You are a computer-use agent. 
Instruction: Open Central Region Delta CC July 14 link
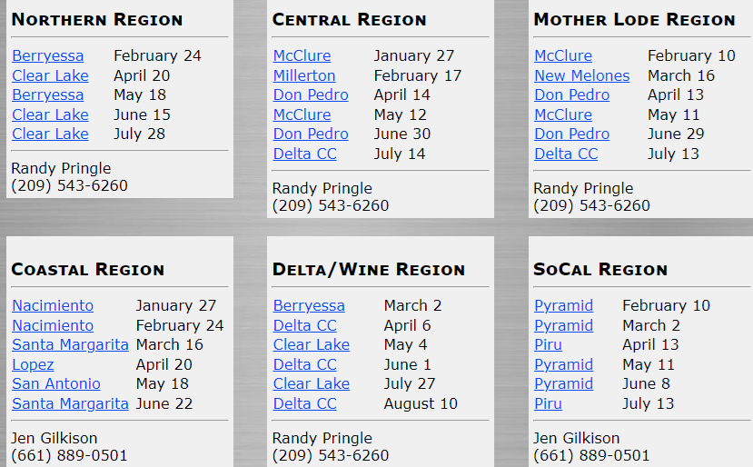(304, 154)
